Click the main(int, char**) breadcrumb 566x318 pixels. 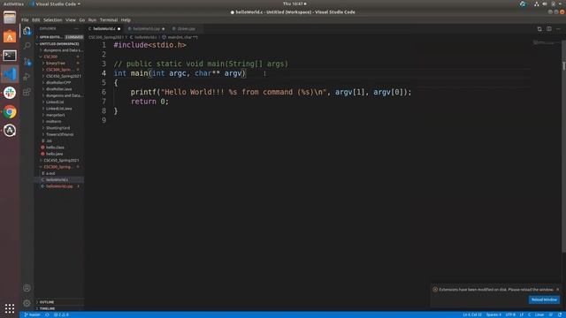pyautogui.click(x=180, y=37)
